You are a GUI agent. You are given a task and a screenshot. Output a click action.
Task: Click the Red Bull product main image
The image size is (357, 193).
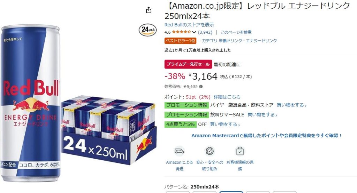78,103
